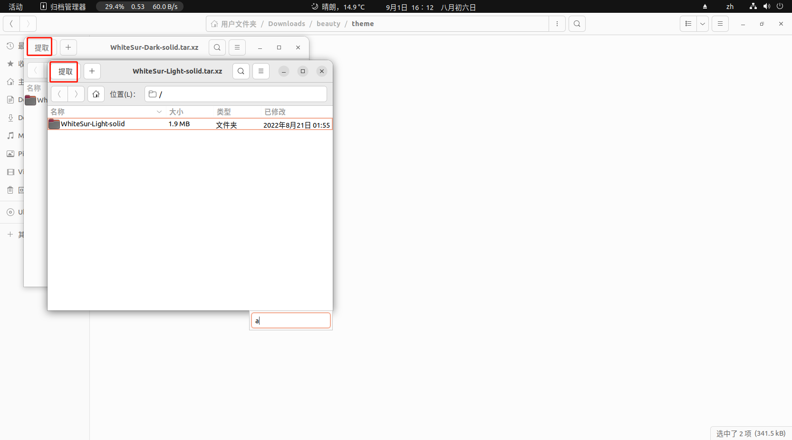Screen dimensions: 792x440
Task: Open starred sidebar star icon
Action: coord(10,64)
